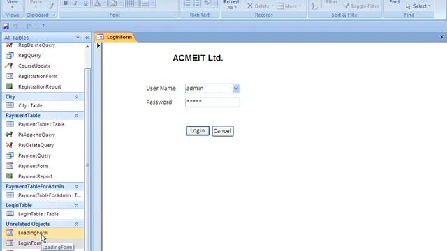
Task: Open RegDeleteQuery in navigation pane
Action: coord(36,45)
